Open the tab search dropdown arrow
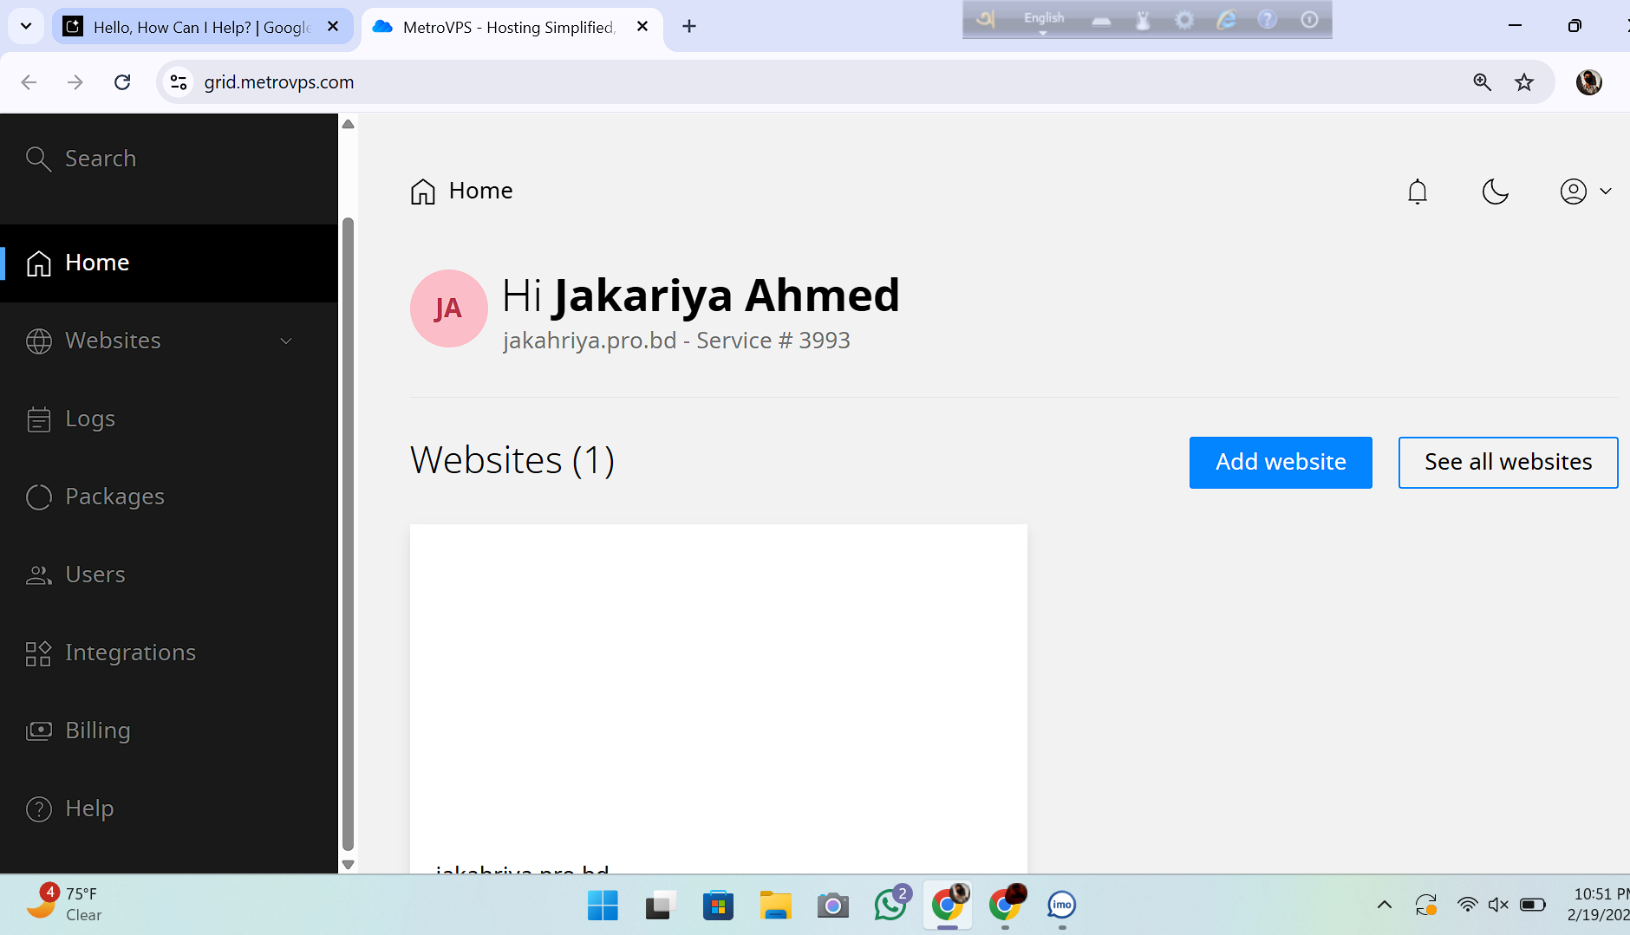Screen dimensions: 1630x935 26,26
